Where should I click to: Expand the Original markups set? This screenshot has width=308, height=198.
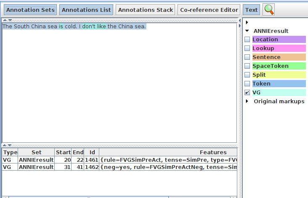click(x=247, y=102)
